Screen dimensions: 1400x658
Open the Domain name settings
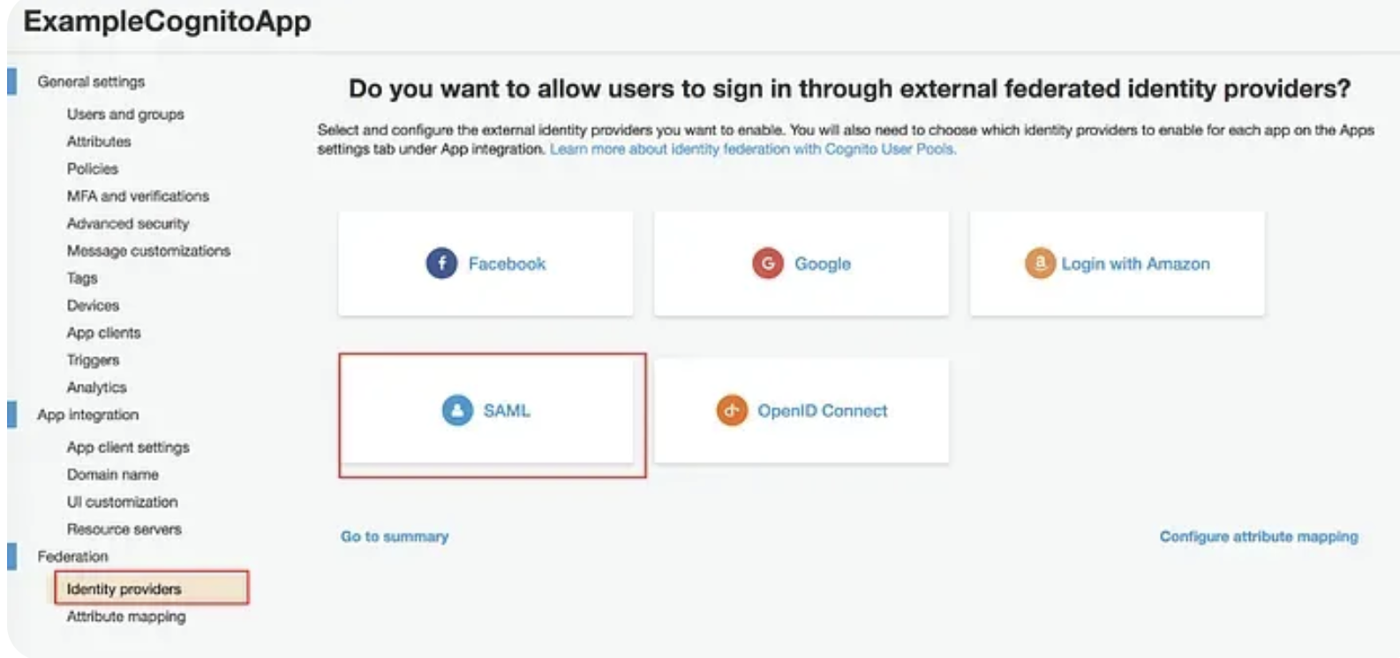click(113, 475)
